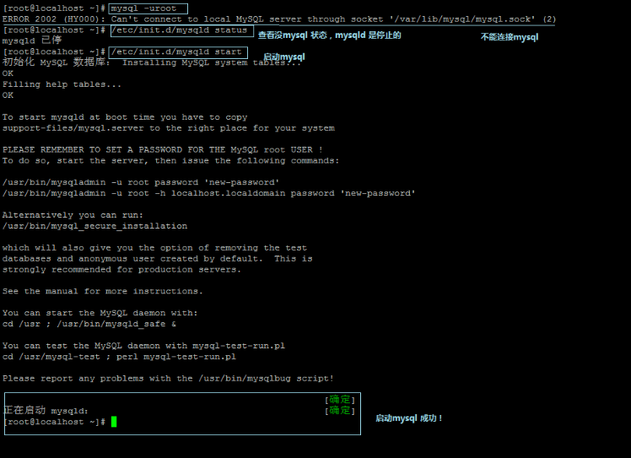Click the ERROR 2002 (HY000) message text
631x458 pixels.
(x=54, y=19)
